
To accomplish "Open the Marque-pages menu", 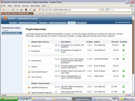I will pos(35,6).
